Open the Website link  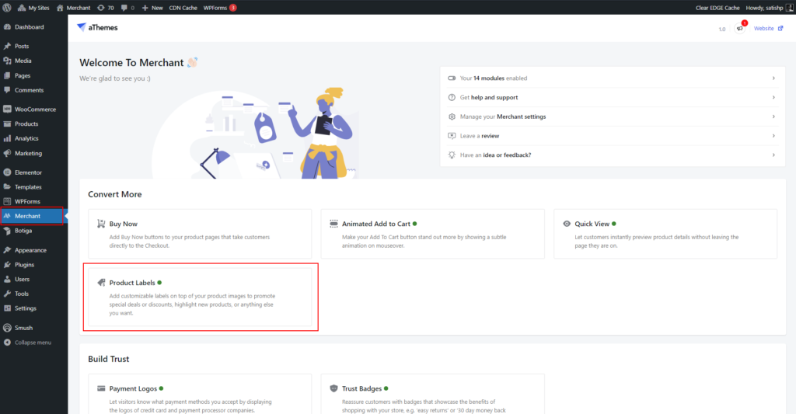[768, 29]
